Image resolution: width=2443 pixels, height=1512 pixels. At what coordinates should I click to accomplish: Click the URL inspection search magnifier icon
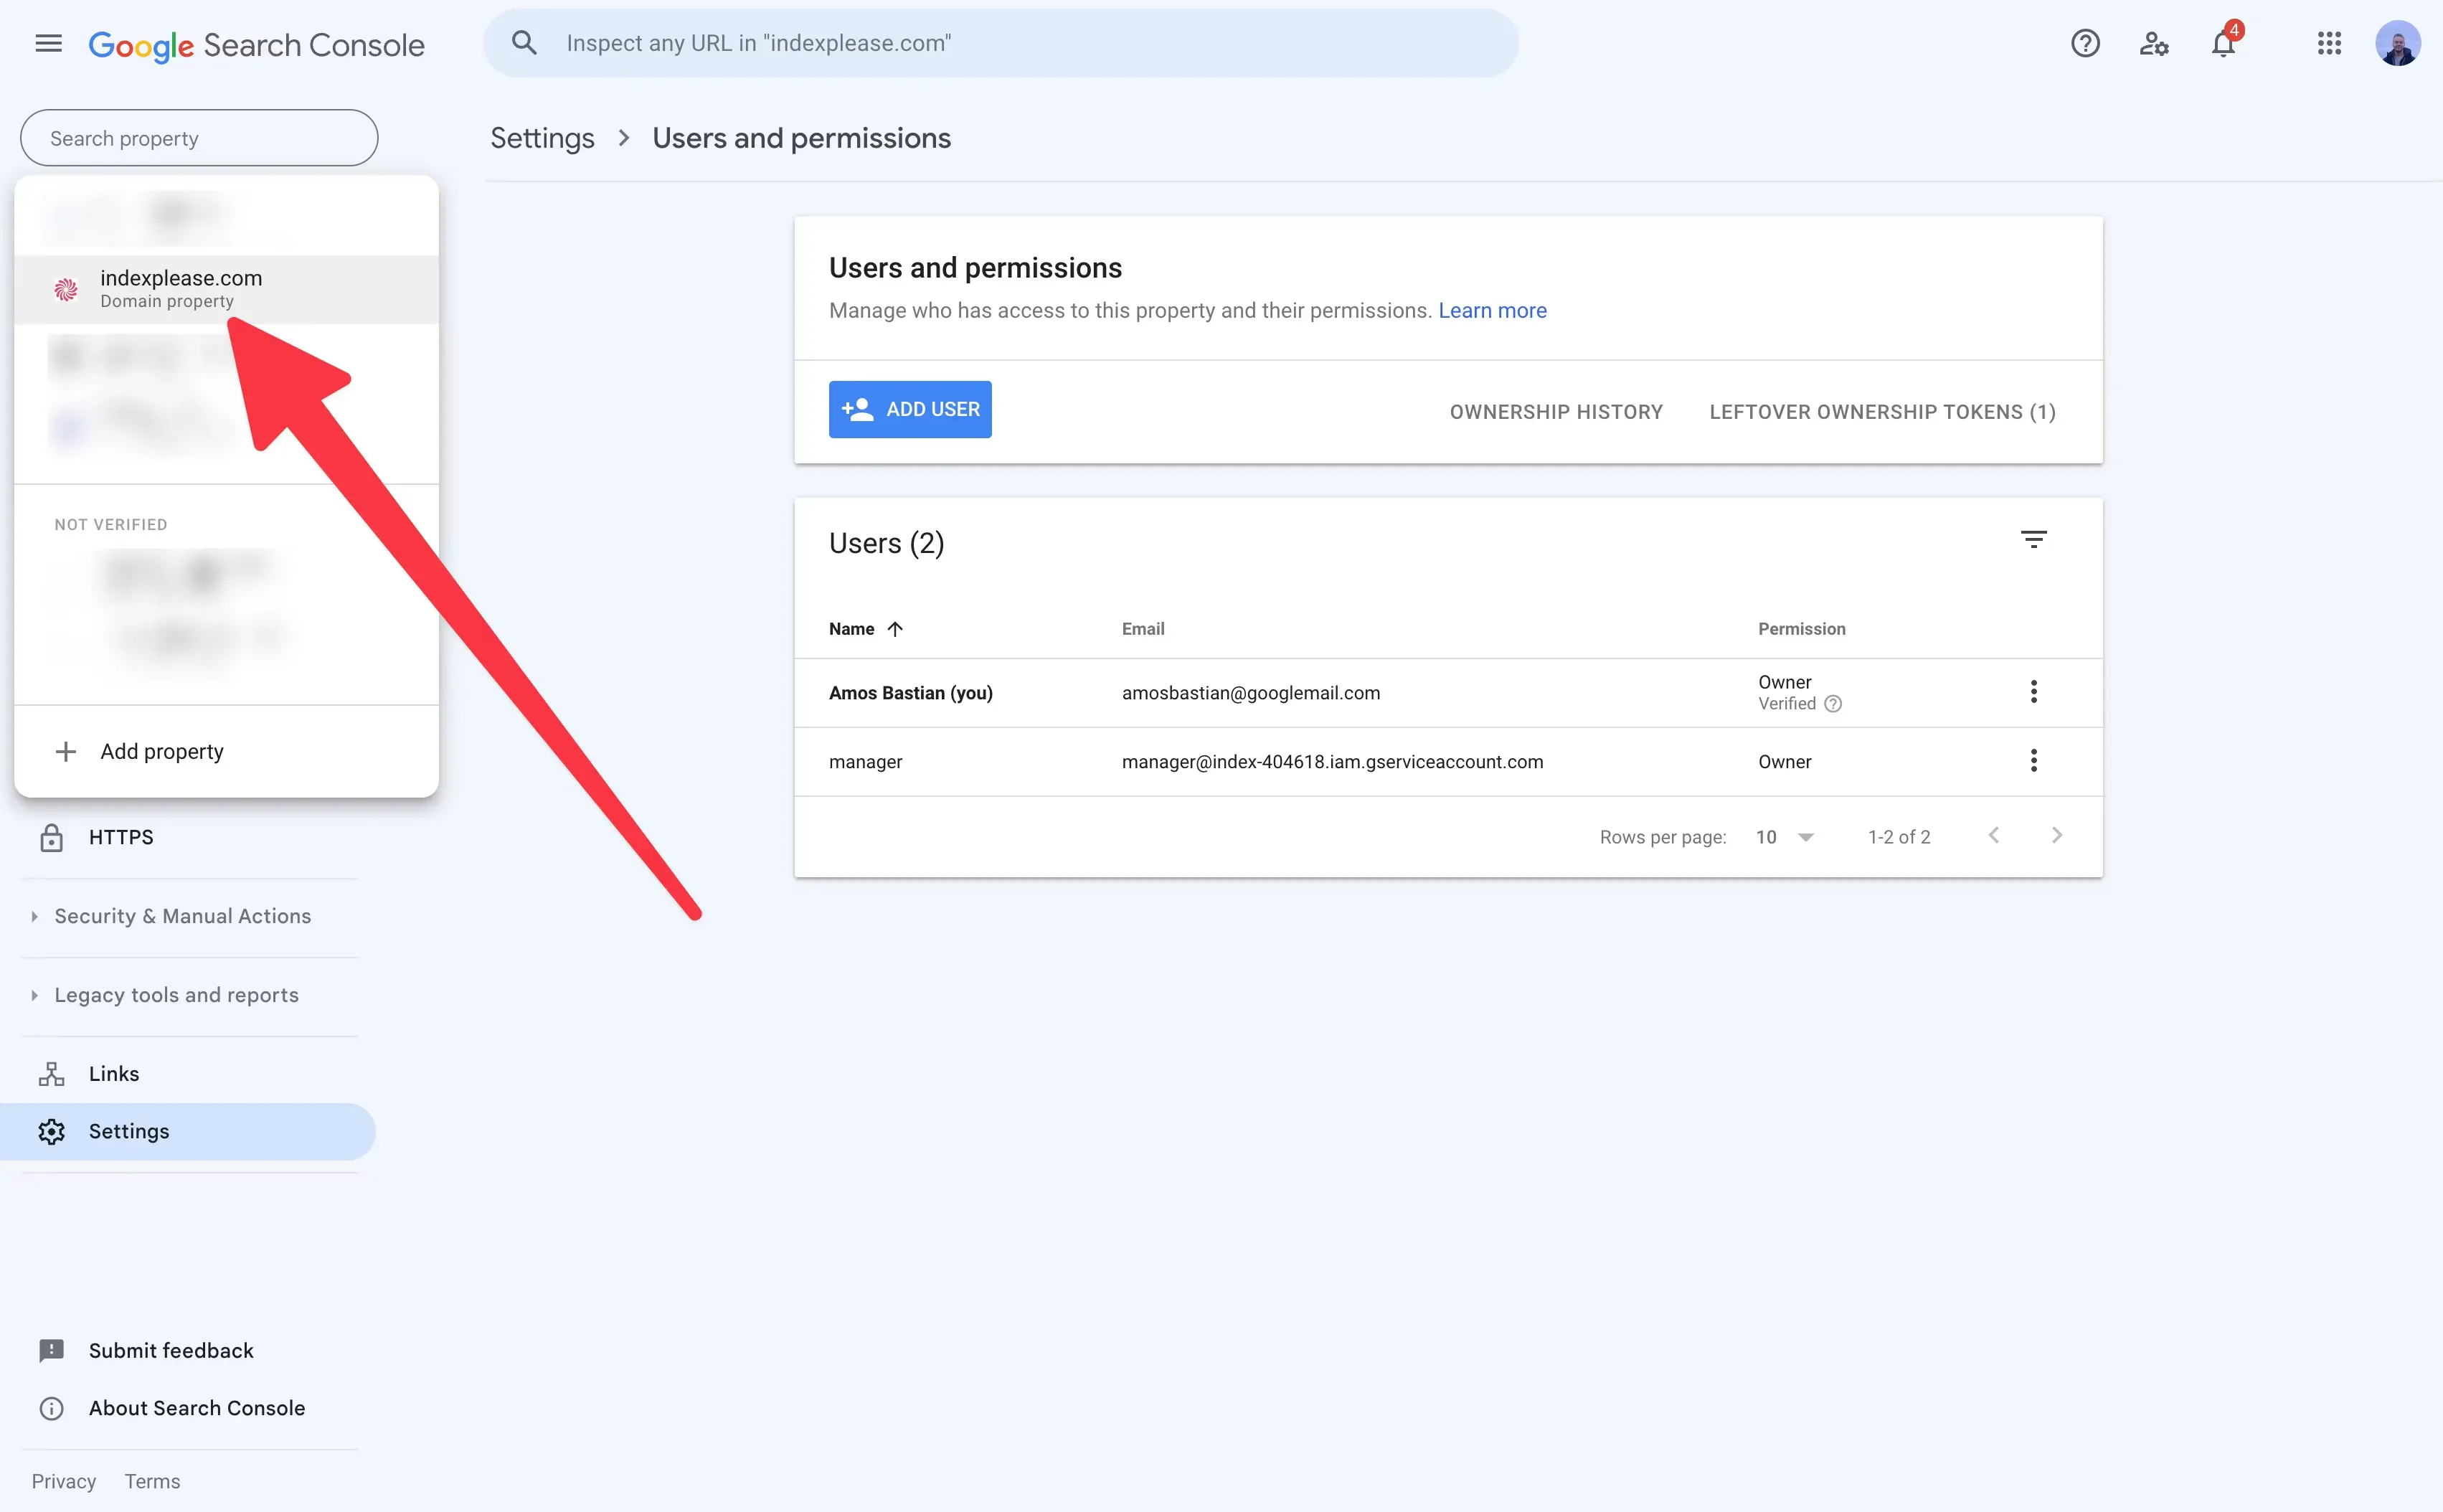[524, 43]
